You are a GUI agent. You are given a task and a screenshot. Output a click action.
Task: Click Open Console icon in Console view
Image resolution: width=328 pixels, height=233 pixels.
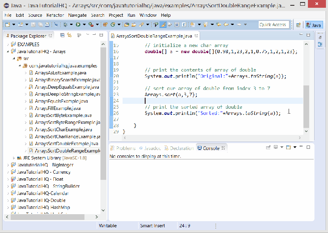(x=289, y=147)
